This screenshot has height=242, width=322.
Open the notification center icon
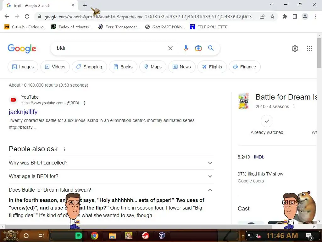[309, 236]
